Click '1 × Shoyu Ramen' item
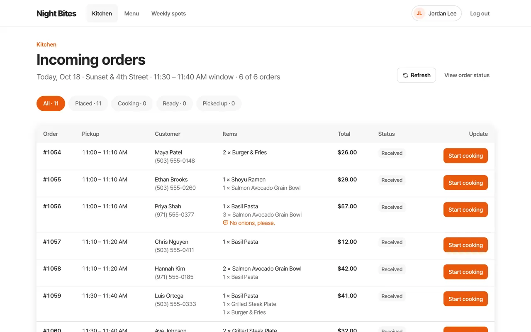The height and width of the screenshot is (332, 531). [x=244, y=179]
